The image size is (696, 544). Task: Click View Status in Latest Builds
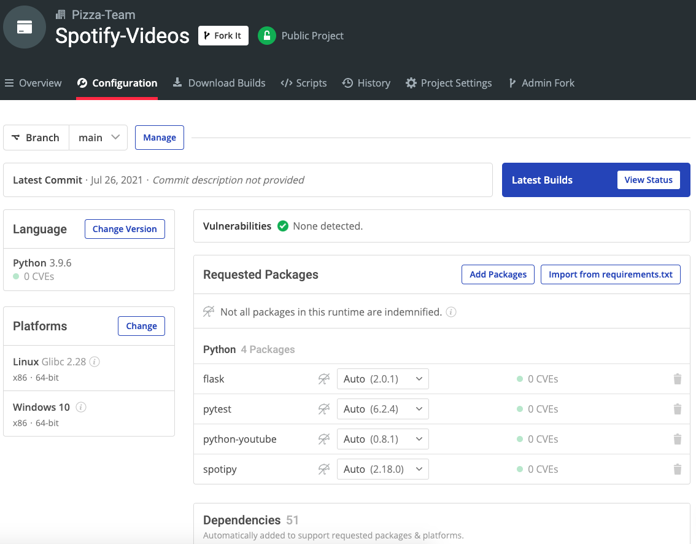click(x=648, y=180)
